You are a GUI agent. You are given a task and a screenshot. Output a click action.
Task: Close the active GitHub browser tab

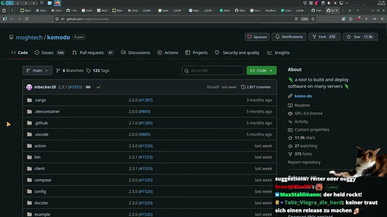[x=337, y=11]
